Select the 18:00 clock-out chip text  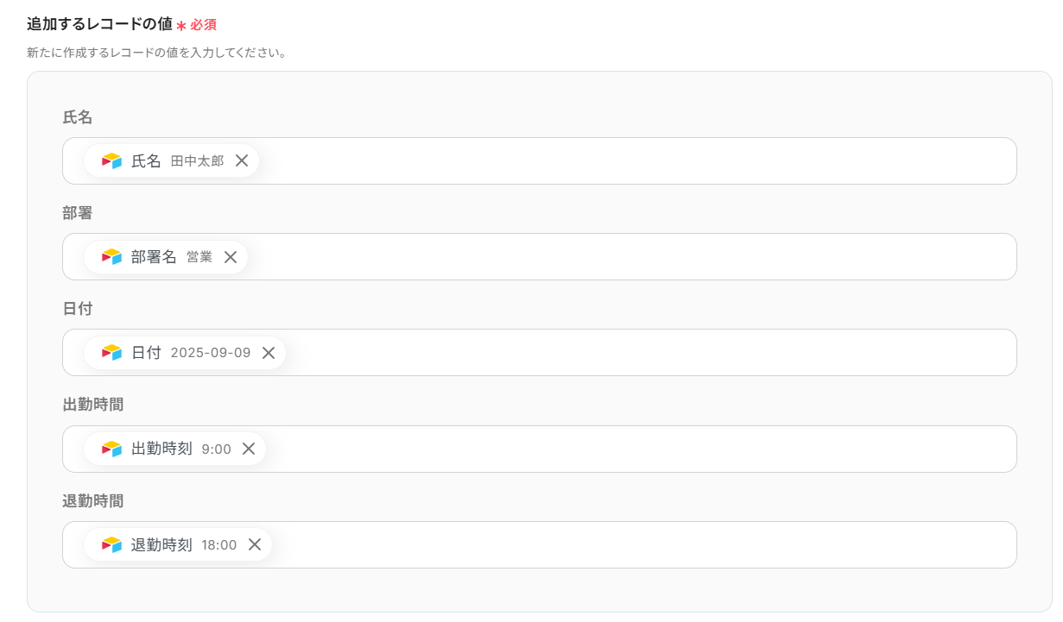pos(219,545)
